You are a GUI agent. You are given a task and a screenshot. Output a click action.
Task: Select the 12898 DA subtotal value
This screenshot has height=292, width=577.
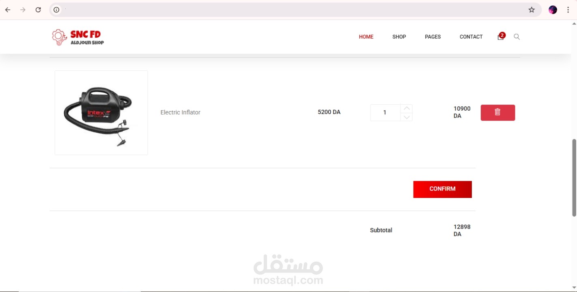[x=462, y=230]
